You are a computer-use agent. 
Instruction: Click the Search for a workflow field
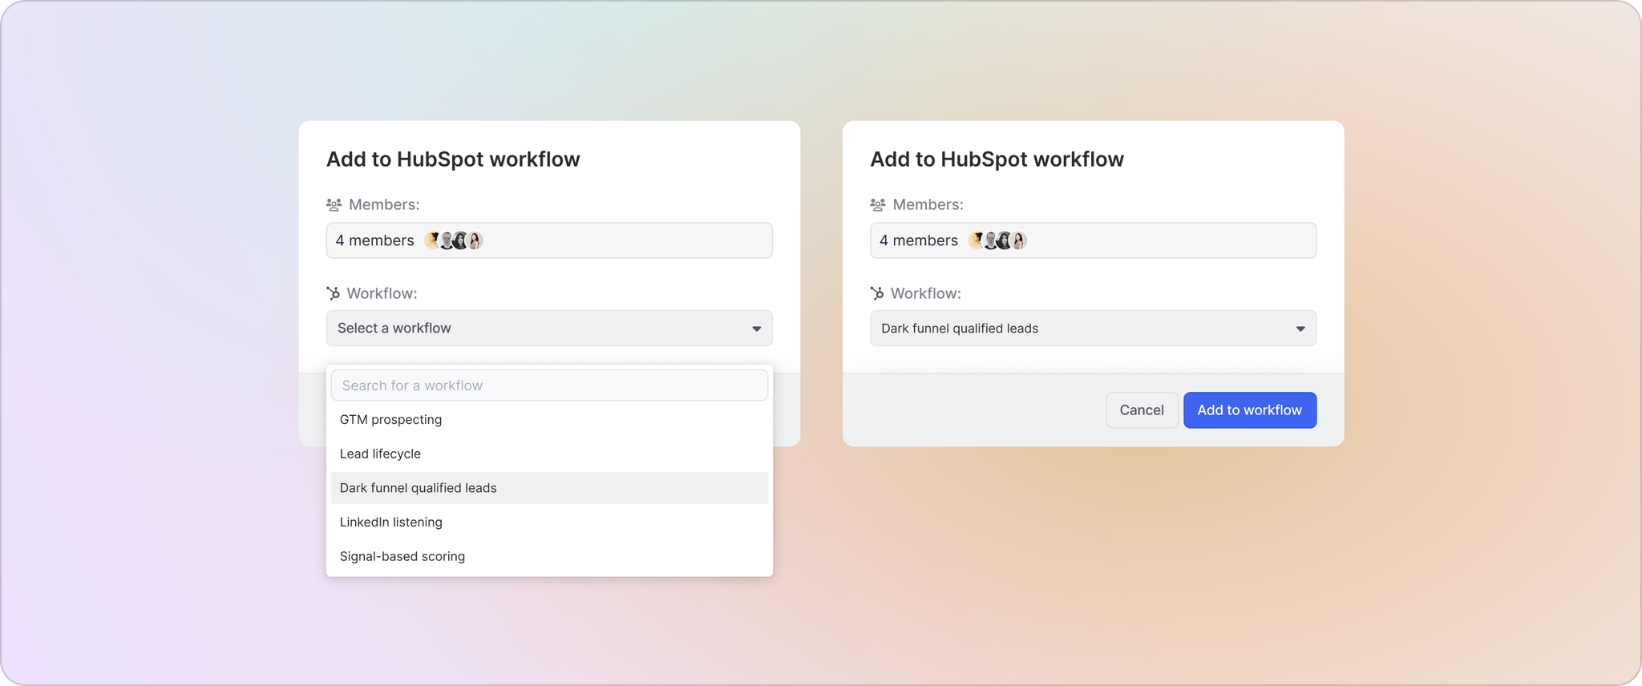point(548,385)
